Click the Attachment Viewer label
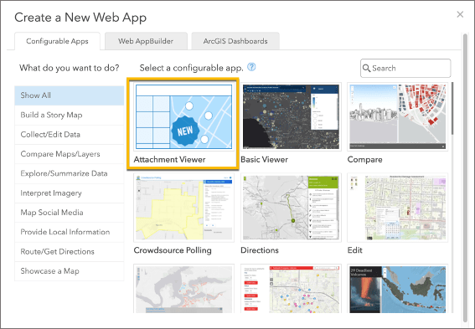 pyautogui.click(x=169, y=160)
